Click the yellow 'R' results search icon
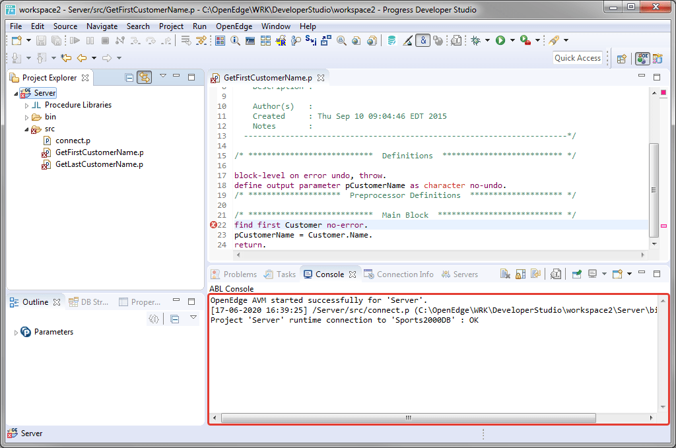 [281, 40]
